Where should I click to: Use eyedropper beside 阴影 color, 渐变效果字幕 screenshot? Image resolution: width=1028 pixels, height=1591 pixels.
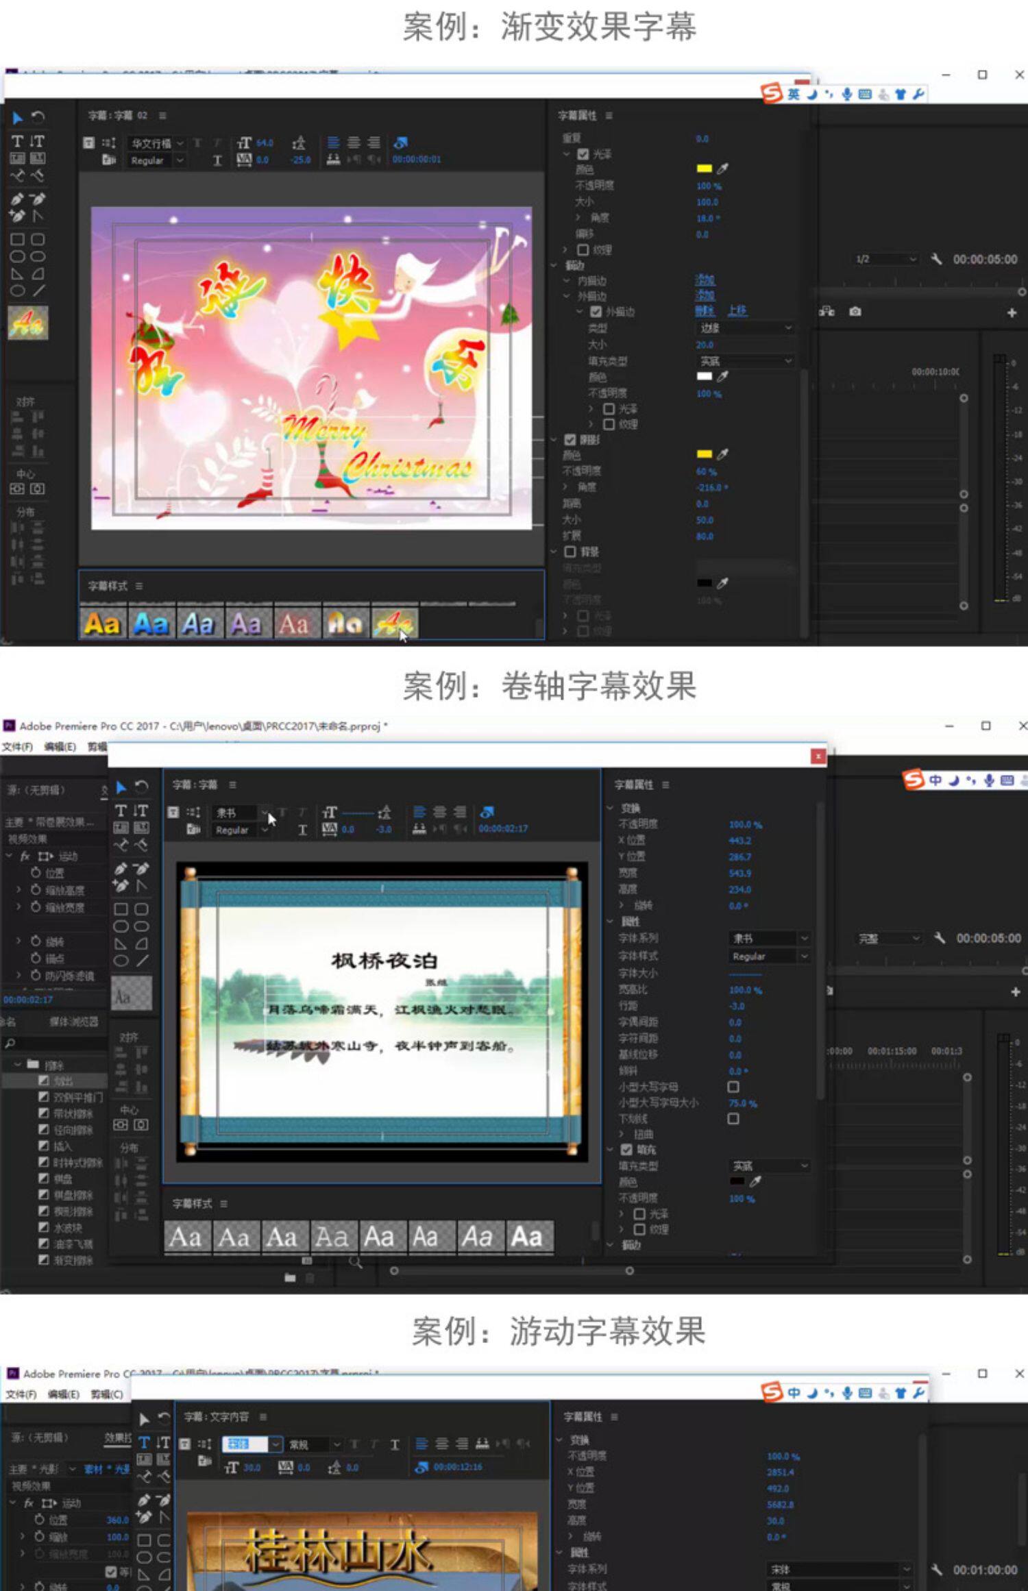(722, 454)
